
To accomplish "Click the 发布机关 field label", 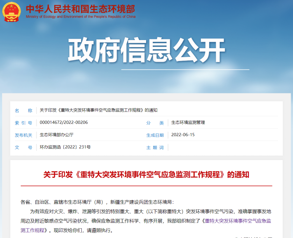I will [24, 135].
